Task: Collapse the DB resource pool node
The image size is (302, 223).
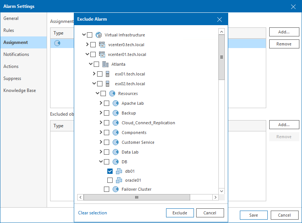Action: click(101, 162)
